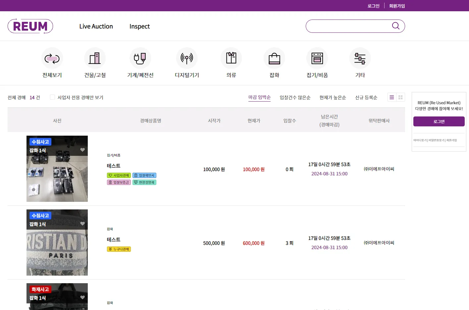Image resolution: width=469 pixels, height=310 pixels.
Task: Open the Live Auction menu
Action: point(96,26)
